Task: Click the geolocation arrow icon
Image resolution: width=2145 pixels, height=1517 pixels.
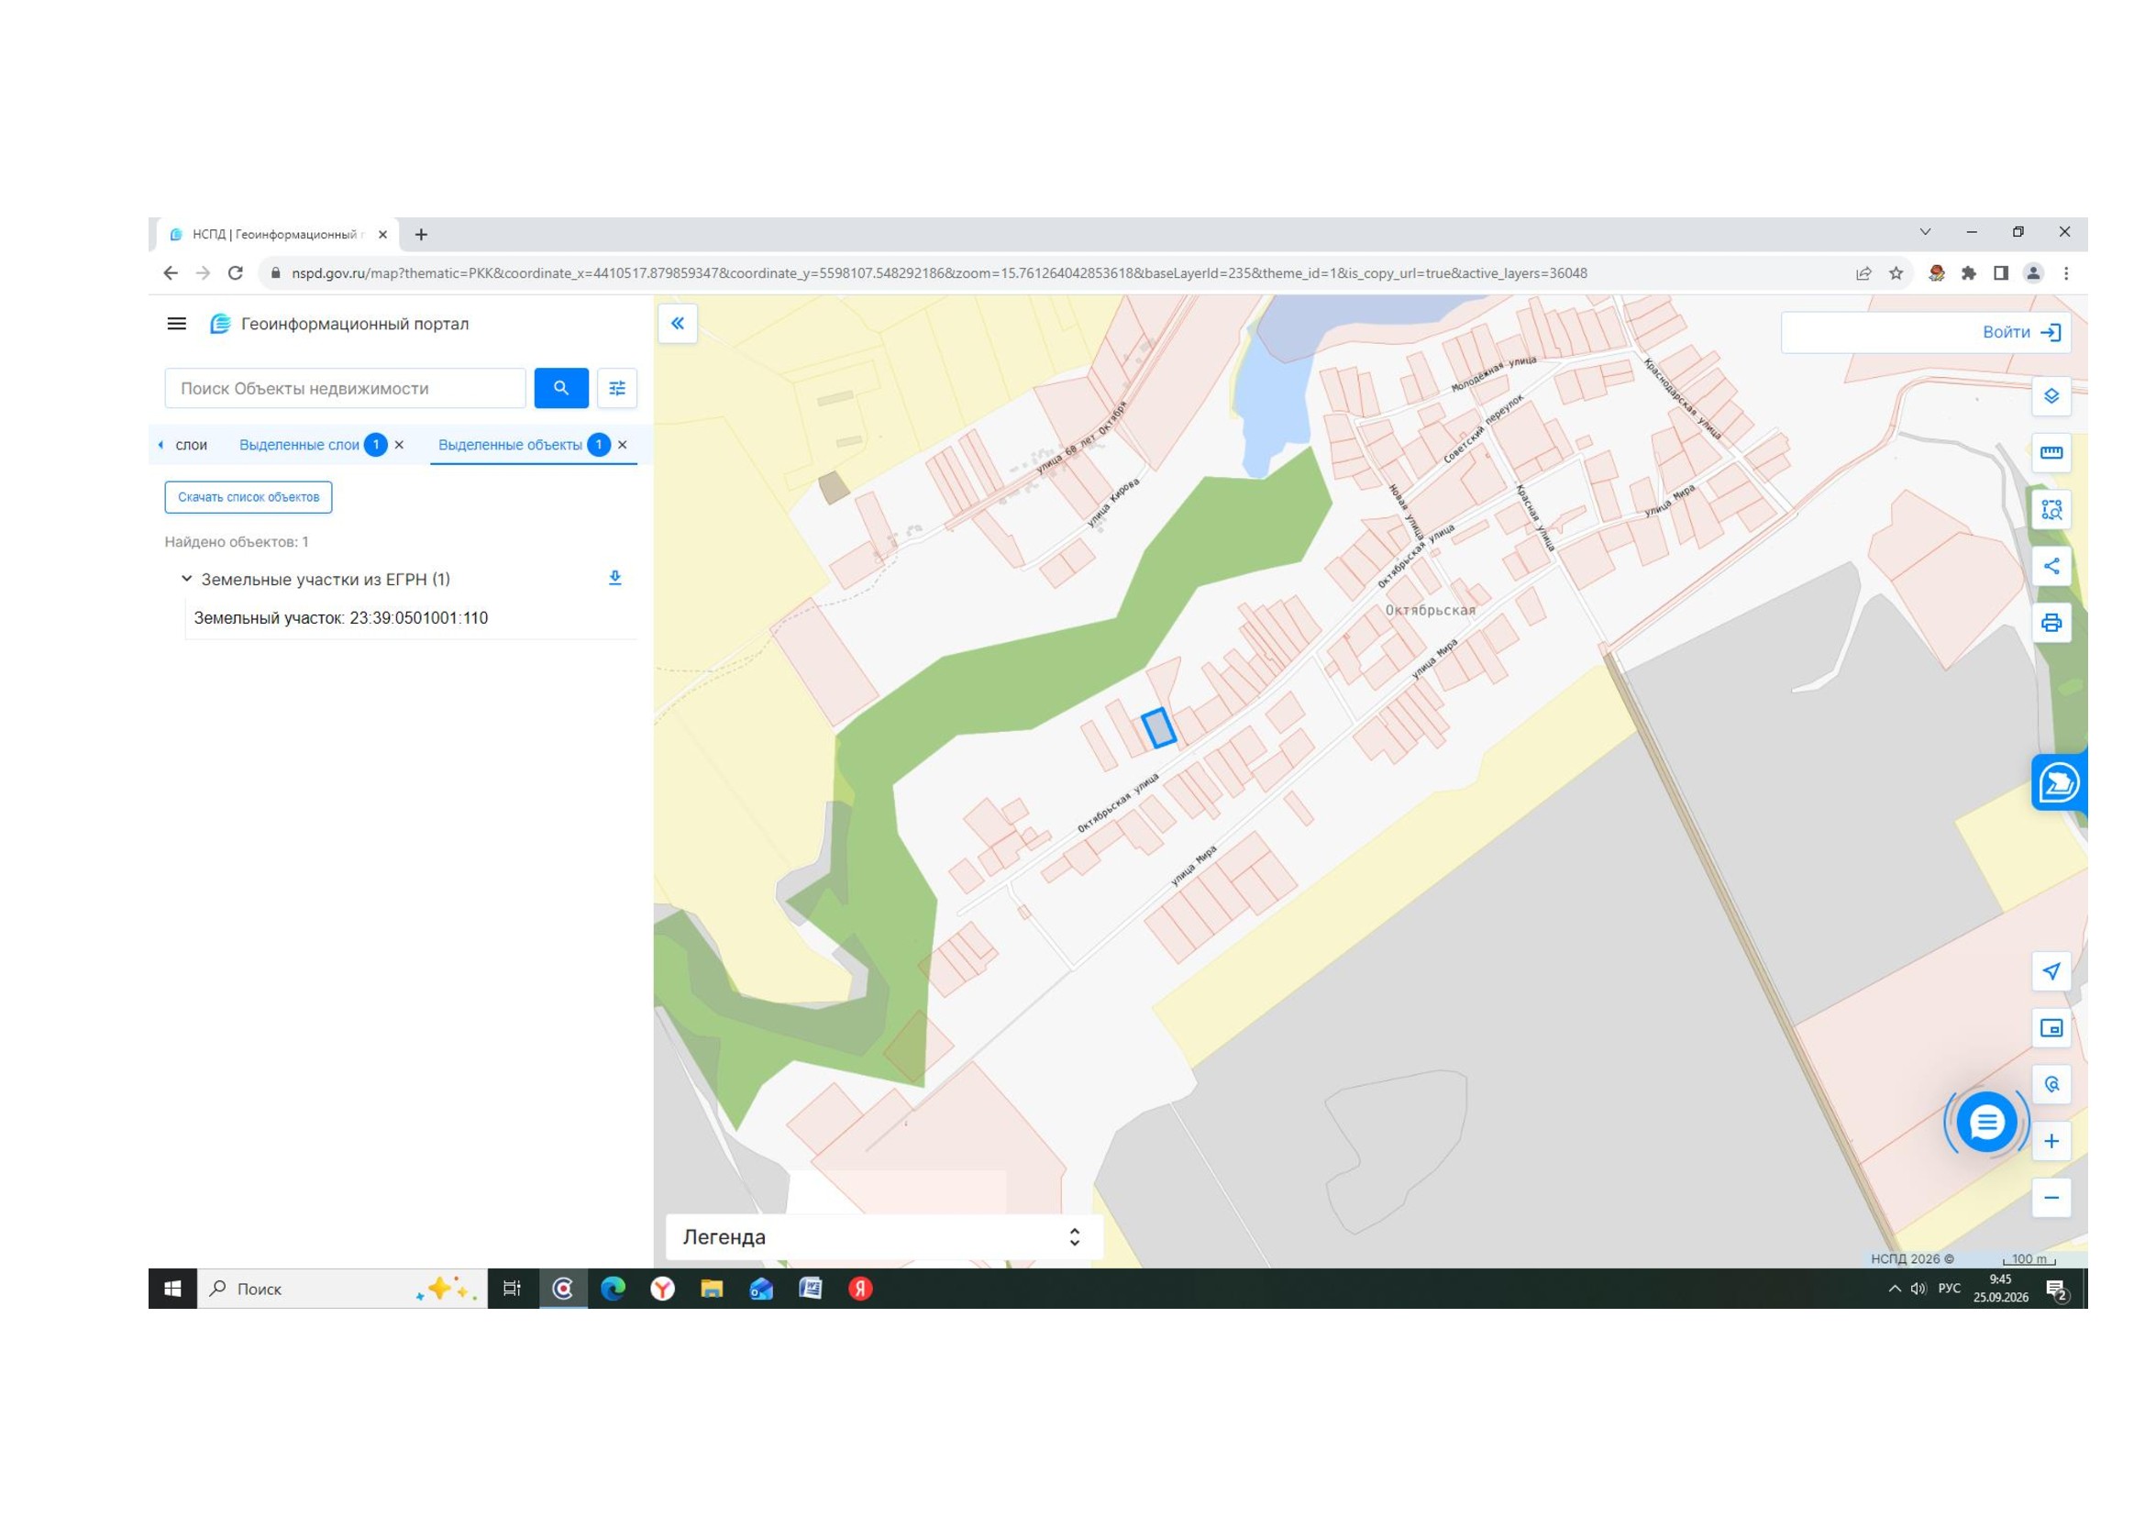Action: 2051,971
